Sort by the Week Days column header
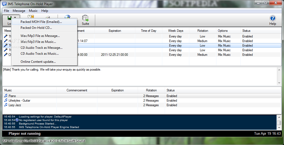This screenshot has width=284, height=145. 176,31
